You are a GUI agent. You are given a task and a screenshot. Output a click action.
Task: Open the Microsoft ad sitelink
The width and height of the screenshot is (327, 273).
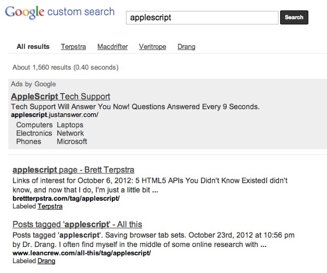click(72, 141)
